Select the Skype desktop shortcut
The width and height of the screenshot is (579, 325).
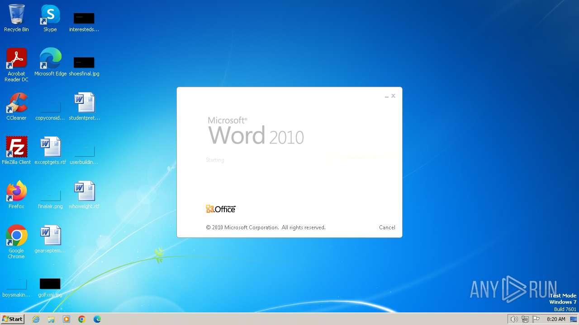point(50,18)
